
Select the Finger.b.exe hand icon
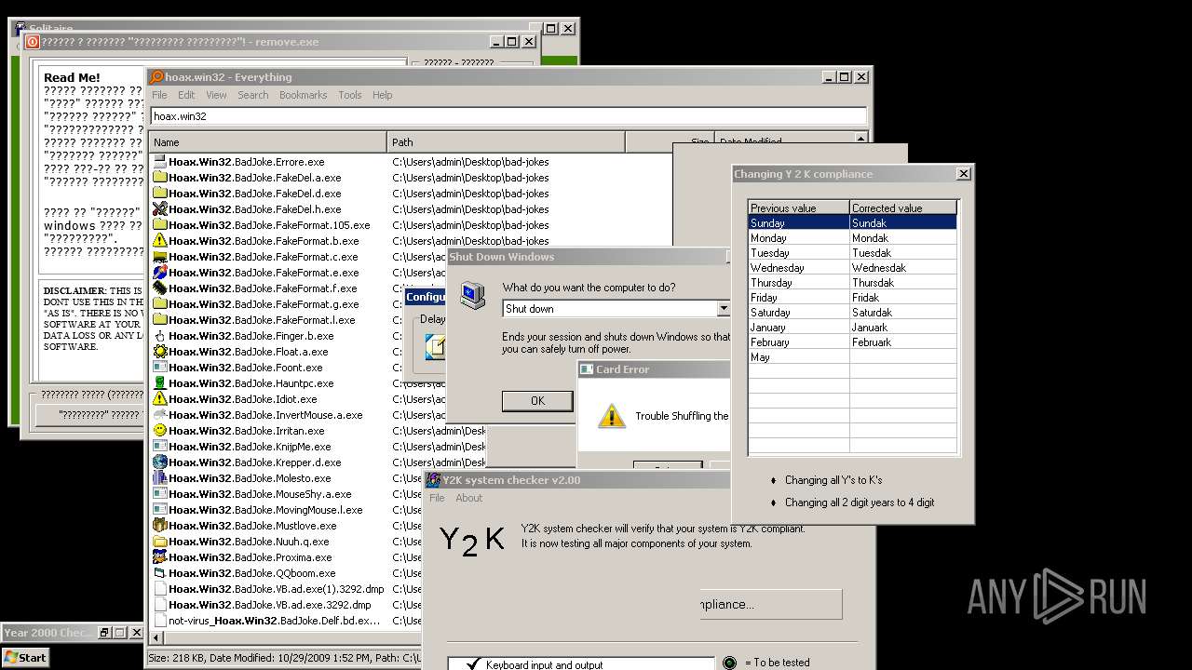tap(160, 336)
